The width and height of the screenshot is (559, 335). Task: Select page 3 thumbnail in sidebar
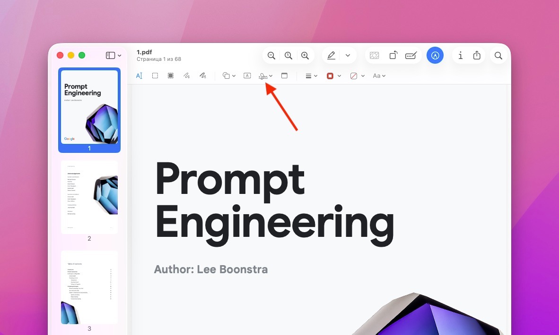[x=89, y=287]
